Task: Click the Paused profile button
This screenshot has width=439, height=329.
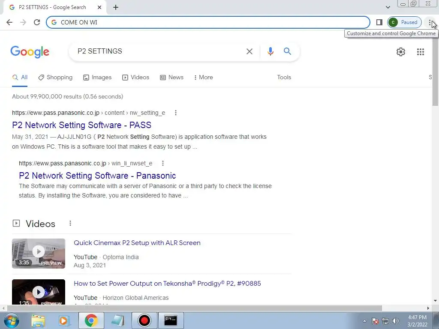Action: [x=404, y=22]
